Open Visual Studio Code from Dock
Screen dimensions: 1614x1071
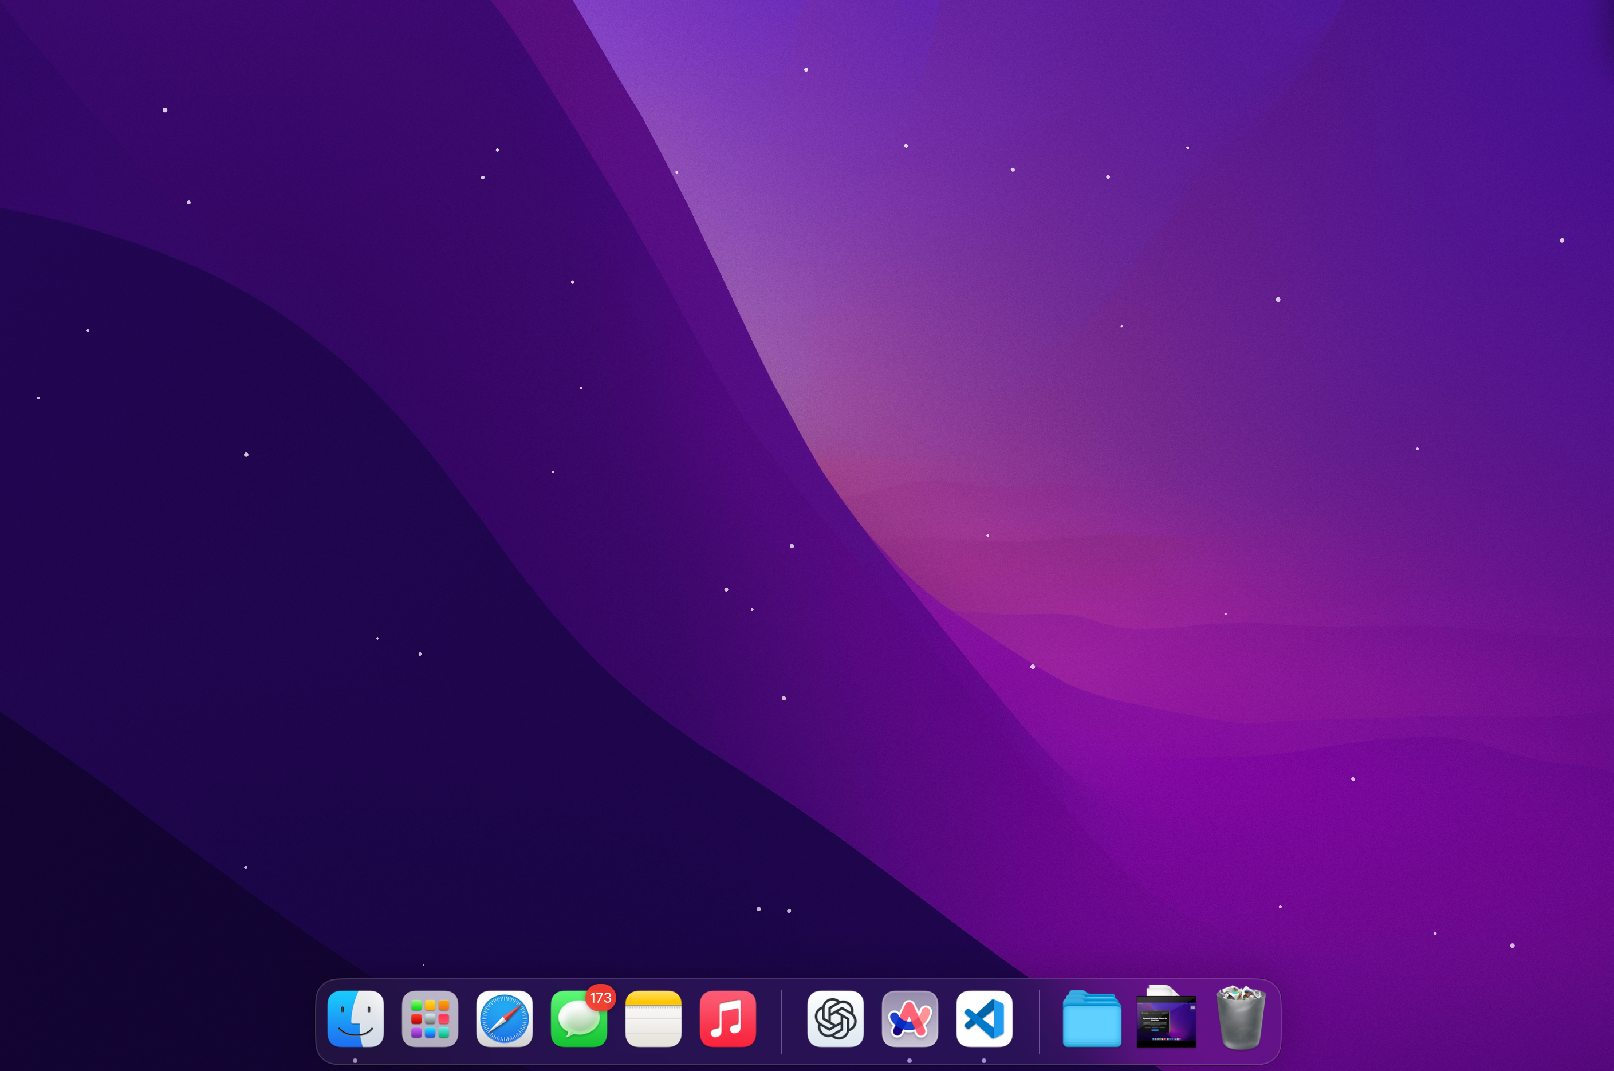coord(984,1018)
